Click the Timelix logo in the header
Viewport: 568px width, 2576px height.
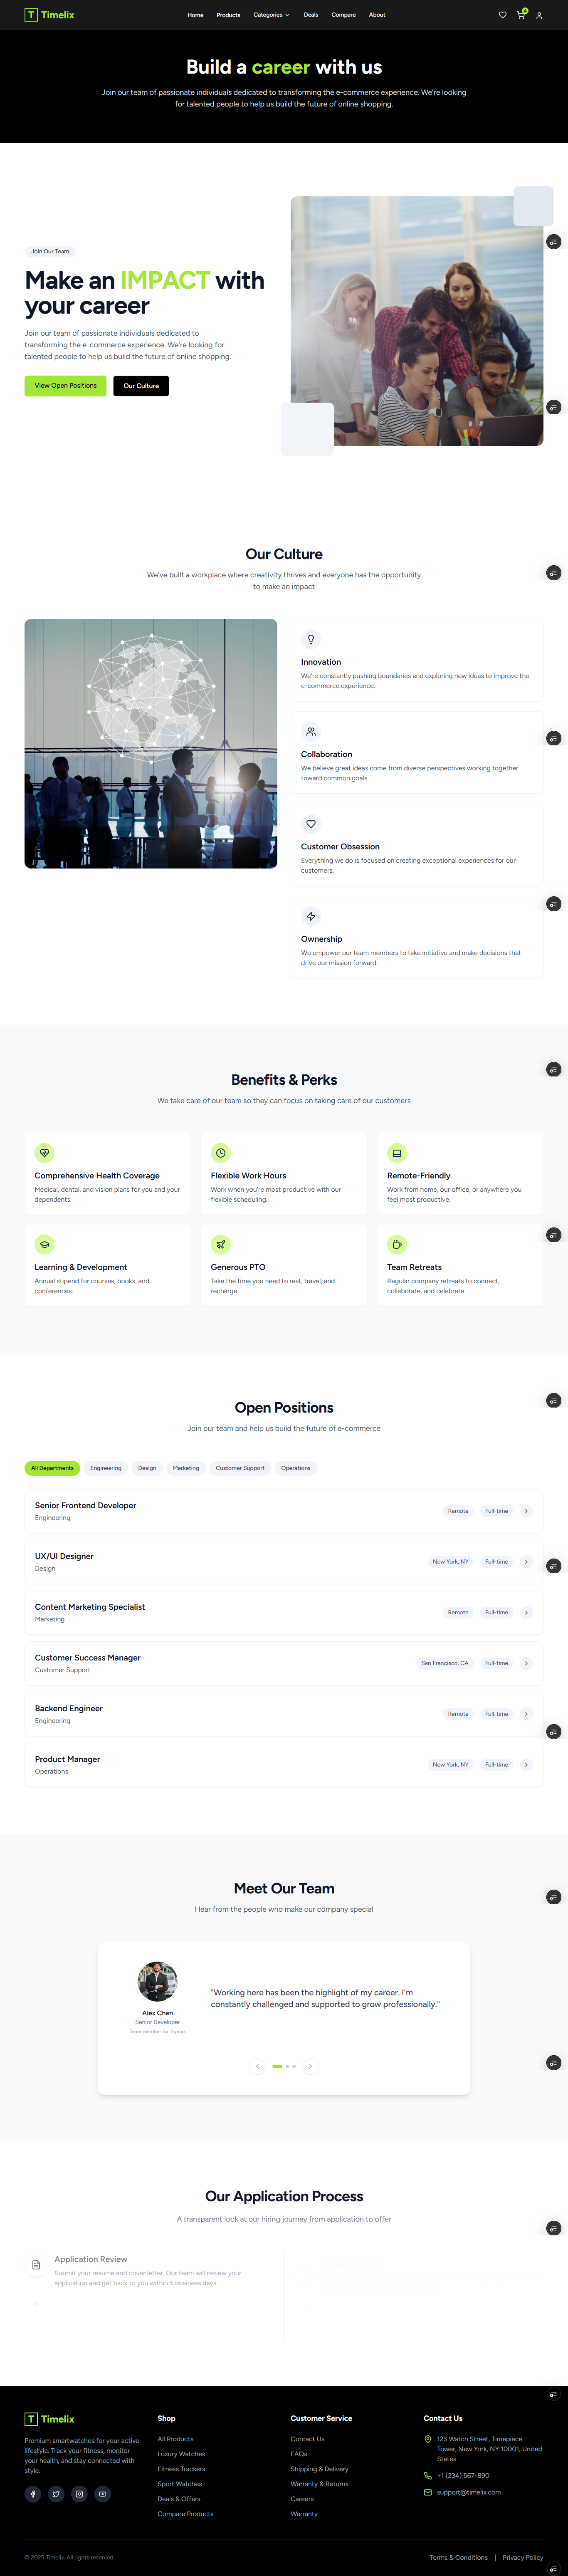click(49, 15)
